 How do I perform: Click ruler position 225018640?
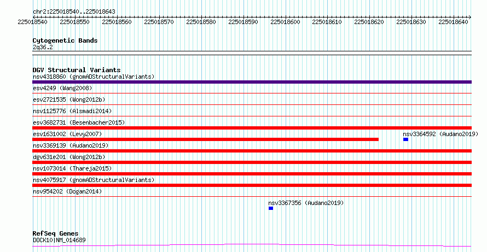tap(454, 22)
